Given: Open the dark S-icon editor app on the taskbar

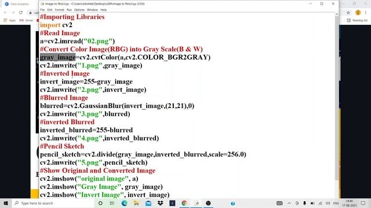Looking at the screenshot, I should pyautogui.click(x=172, y=203).
